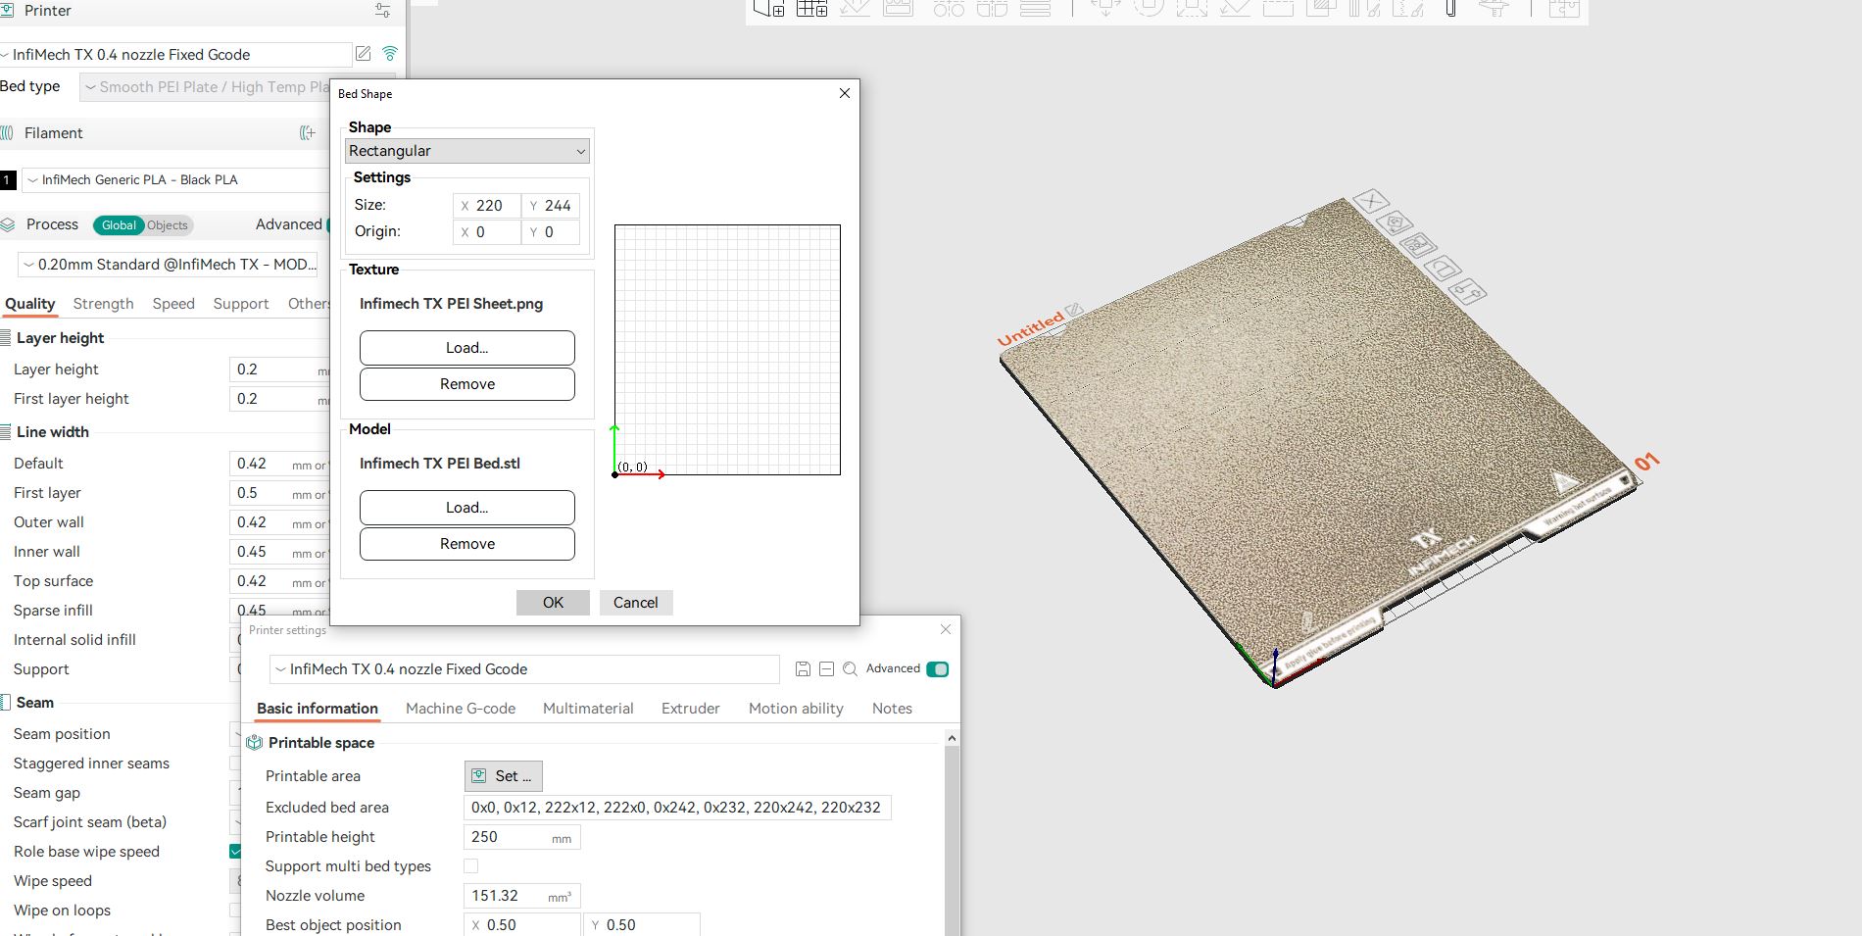Enable Support multi bed types checkbox
The image size is (1862, 936).
470,865
